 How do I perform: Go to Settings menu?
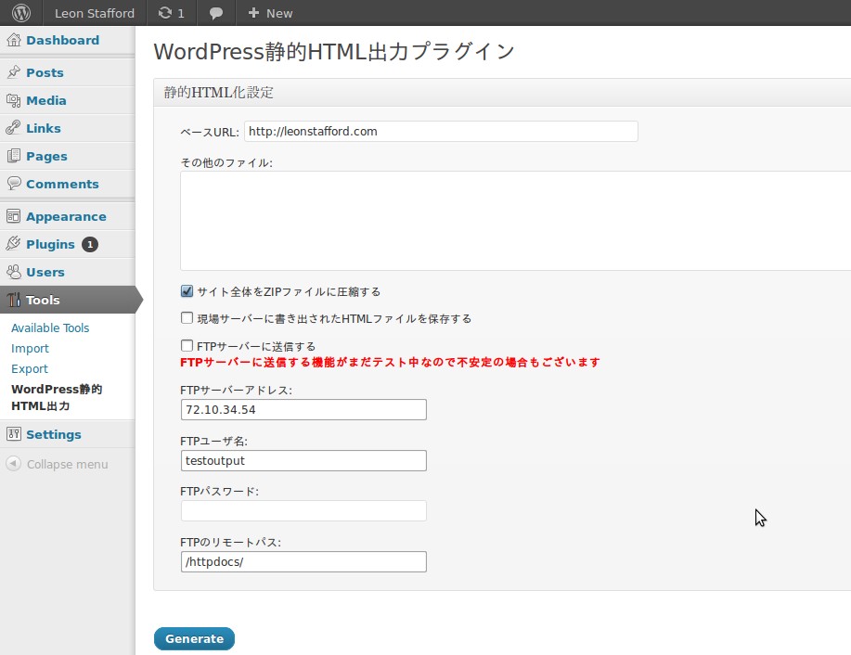click(54, 435)
